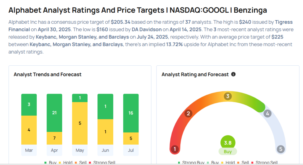
Task: Click the Buy rating badge under 3.8
Action: pos(228,151)
